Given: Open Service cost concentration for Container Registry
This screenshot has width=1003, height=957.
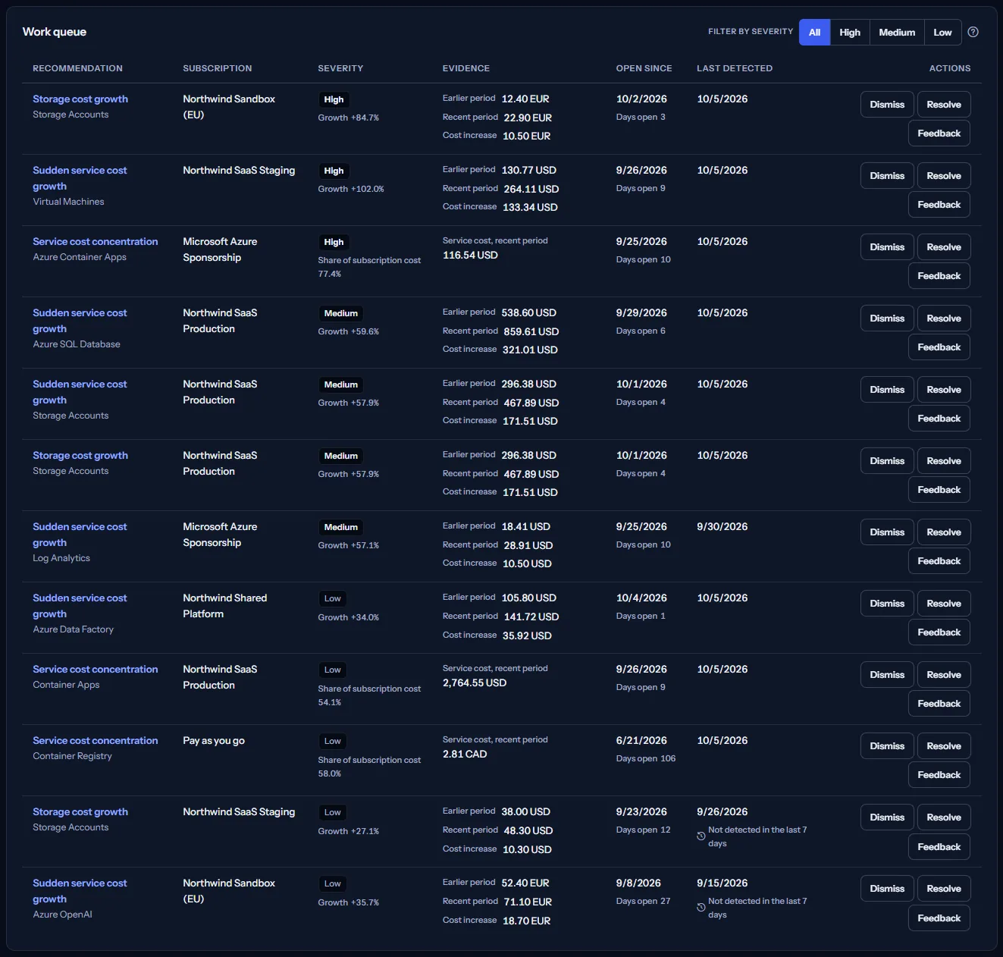Looking at the screenshot, I should coord(96,741).
